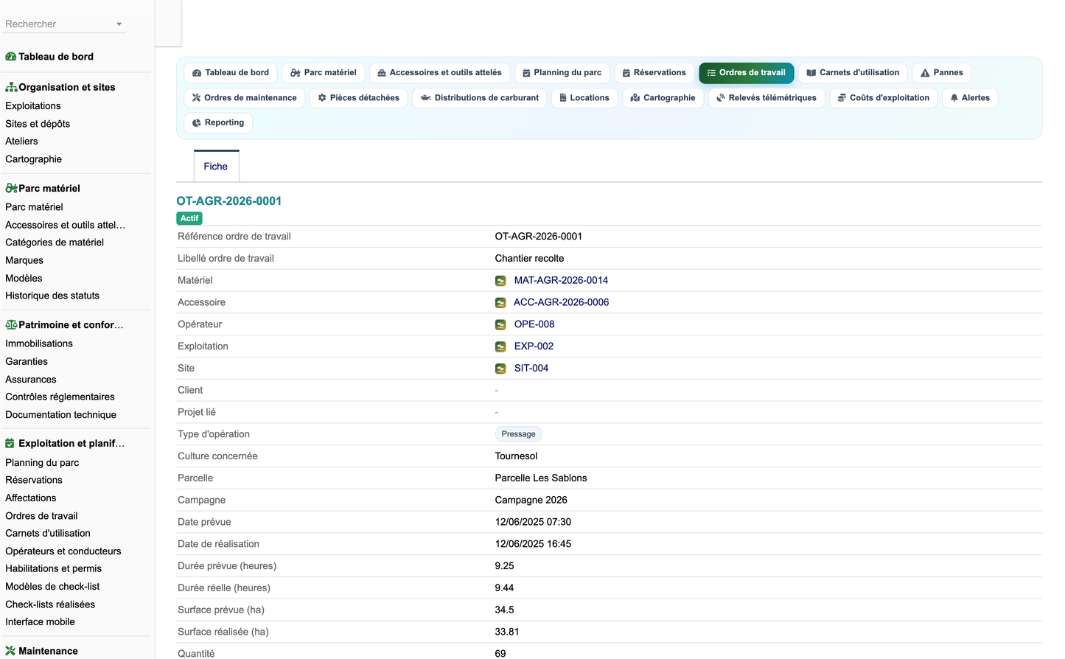Click record icon next to MAT-AGR-2026-0014
This screenshot has height=659, width=1065.
tap(500, 281)
